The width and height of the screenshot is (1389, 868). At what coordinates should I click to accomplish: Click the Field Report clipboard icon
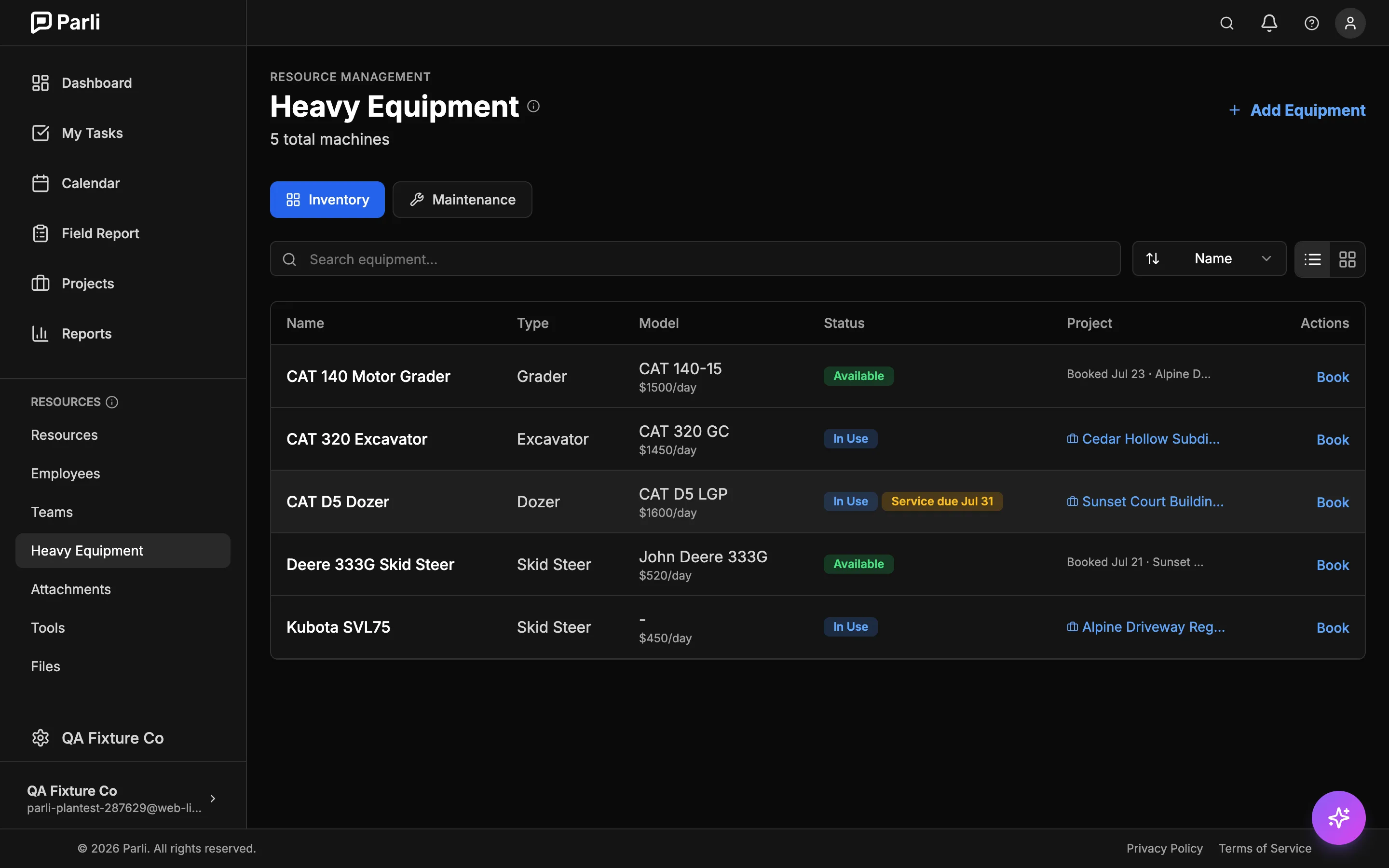pyautogui.click(x=40, y=233)
